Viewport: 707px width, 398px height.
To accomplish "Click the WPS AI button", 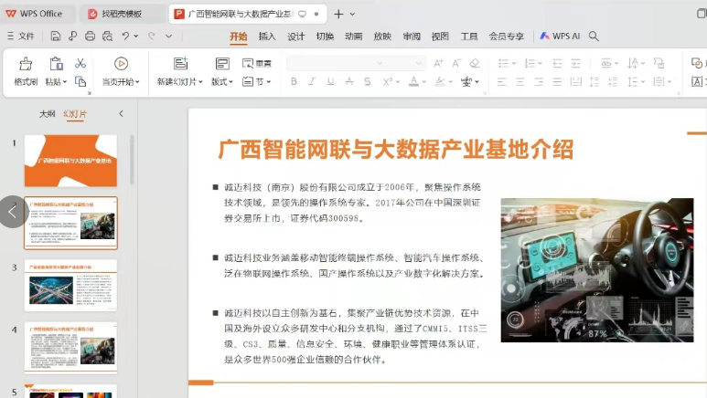I will 560,36.
